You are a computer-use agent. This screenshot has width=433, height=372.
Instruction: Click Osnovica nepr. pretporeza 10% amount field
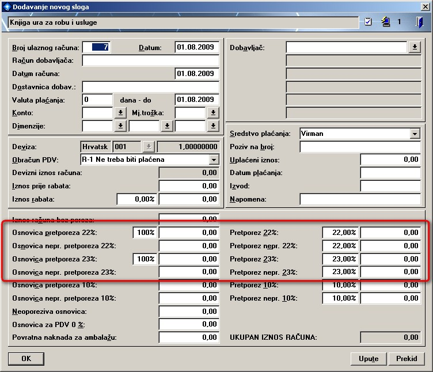[189, 298]
